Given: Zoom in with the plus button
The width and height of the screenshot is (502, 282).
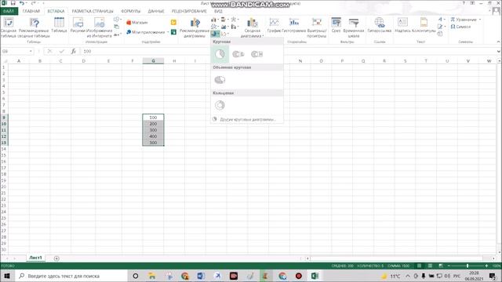Looking at the screenshot, I should [486, 266].
